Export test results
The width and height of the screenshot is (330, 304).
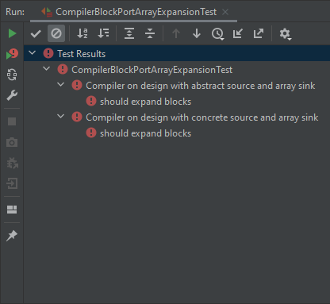coord(259,33)
